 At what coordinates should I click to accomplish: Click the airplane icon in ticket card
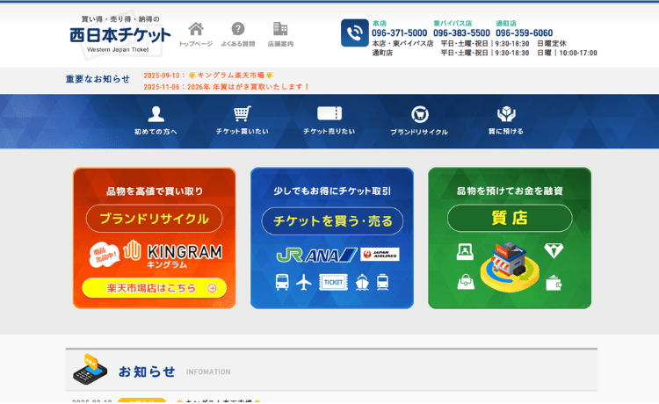coord(304,282)
